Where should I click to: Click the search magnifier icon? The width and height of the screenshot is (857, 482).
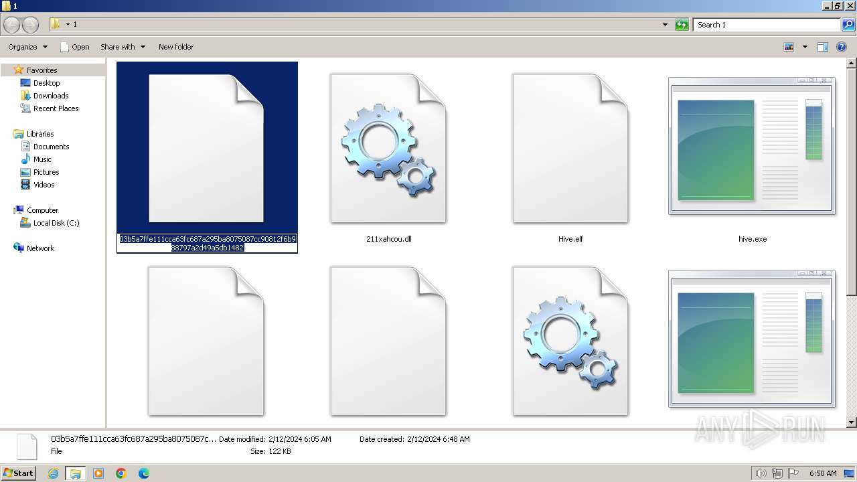tap(848, 25)
